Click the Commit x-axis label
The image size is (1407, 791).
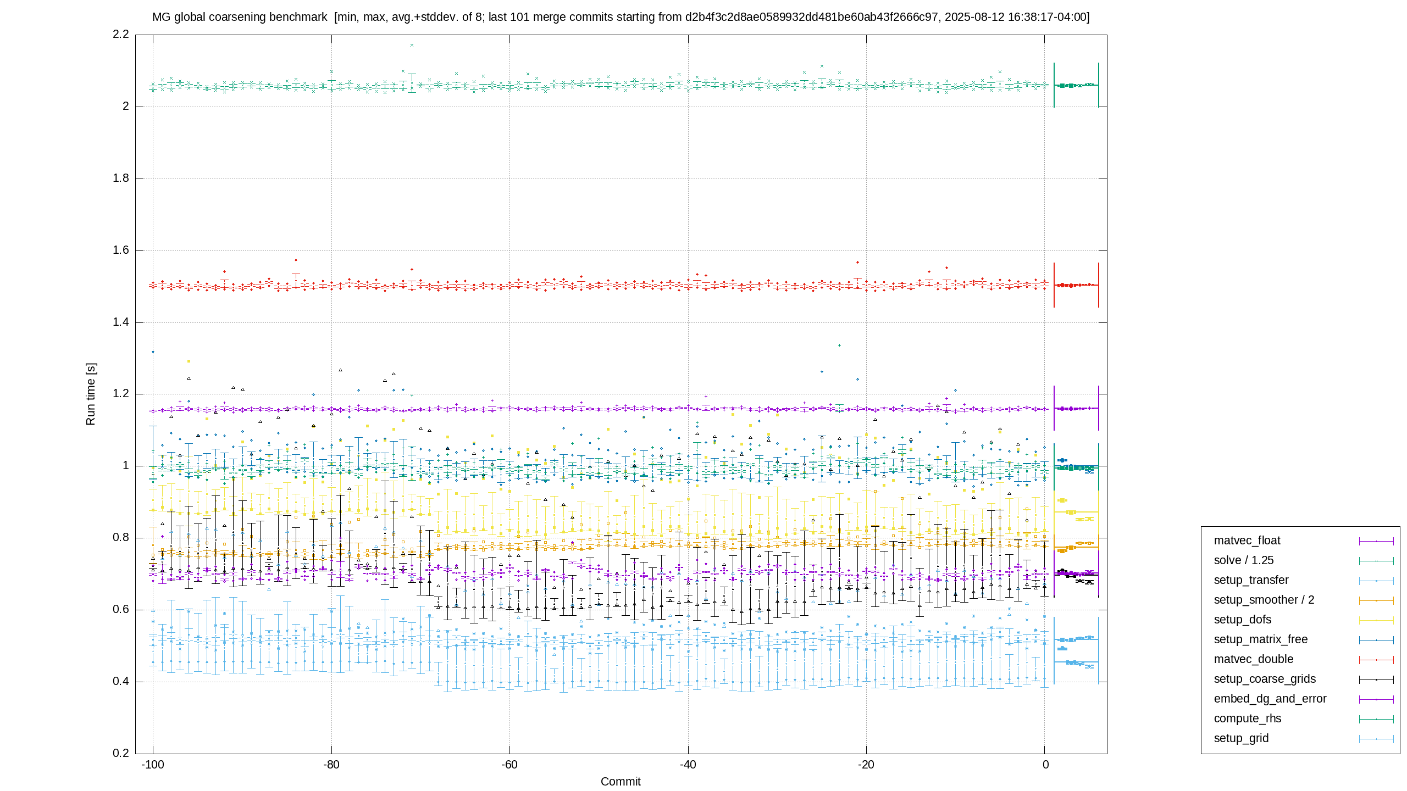click(621, 782)
